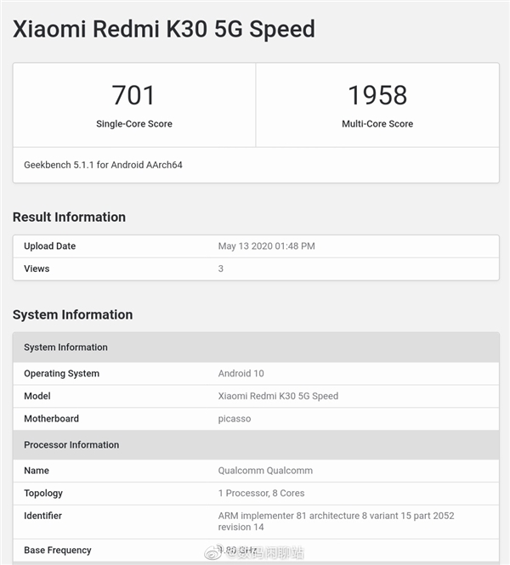
Task: Click the Single-Core Score label
Action: coord(133,124)
